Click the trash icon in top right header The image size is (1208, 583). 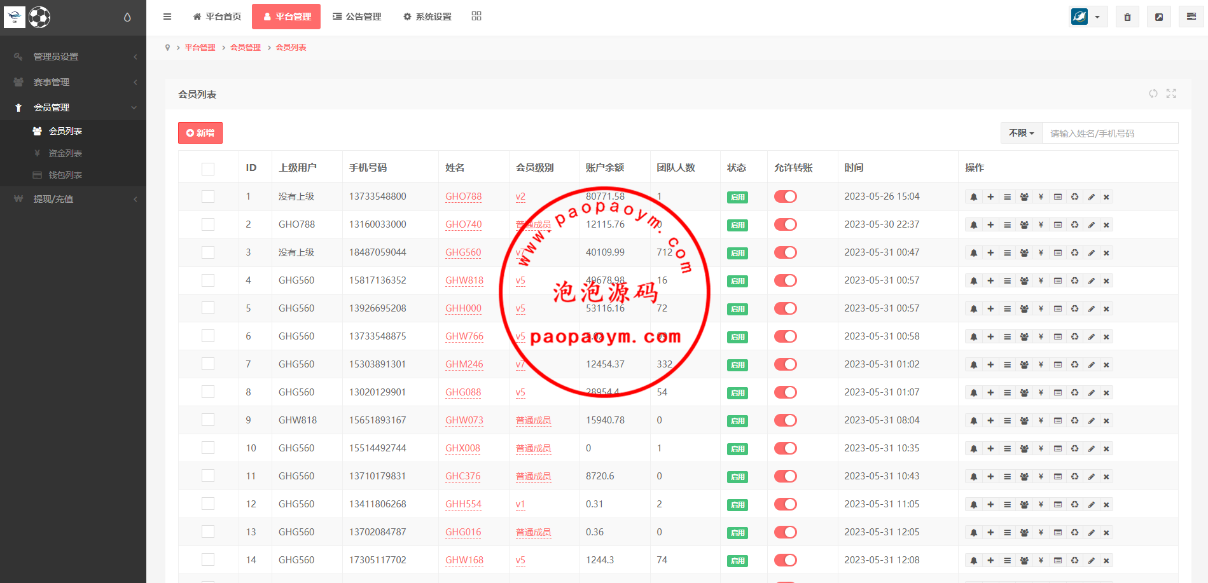click(1127, 17)
